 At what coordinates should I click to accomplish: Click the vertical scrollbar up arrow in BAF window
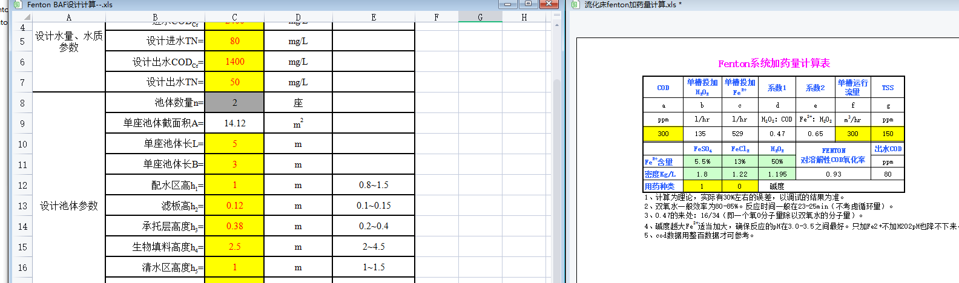tap(556, 26)
